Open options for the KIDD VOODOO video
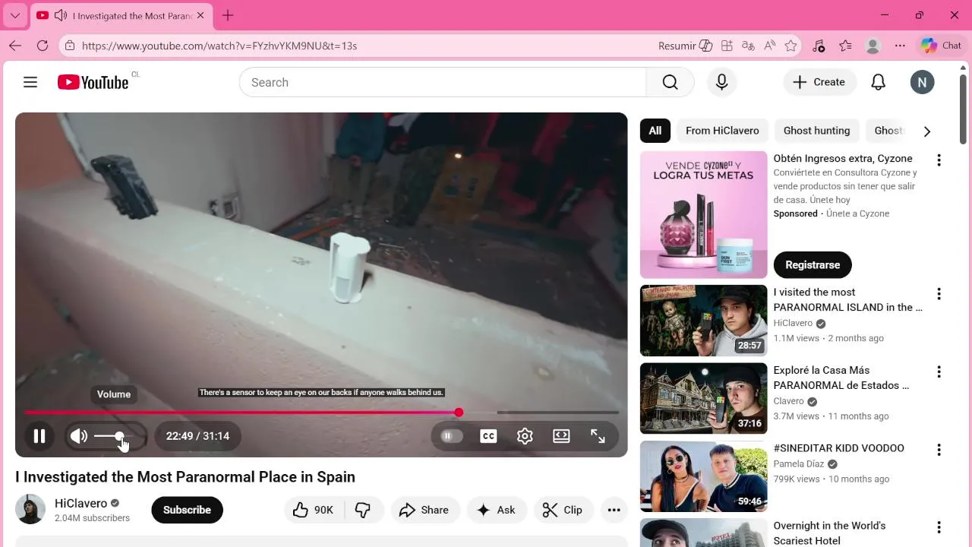This screenshot has width=972, height=547. (x=939, y=450)
